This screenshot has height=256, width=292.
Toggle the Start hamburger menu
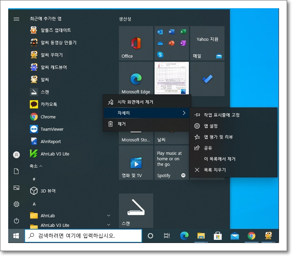16,19
